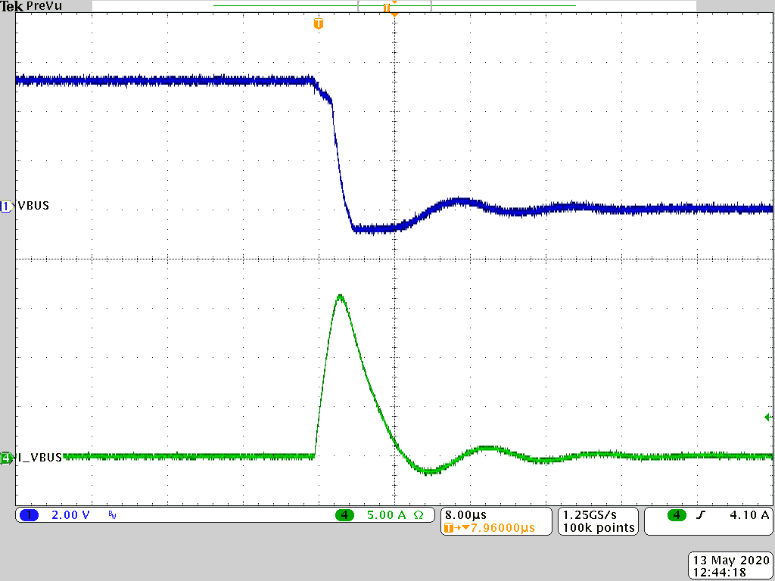The height and width of the screenshot is (581, 775).
Task: Click the channel 1 VBUS ground marker
Action: (x=7, y=207)
